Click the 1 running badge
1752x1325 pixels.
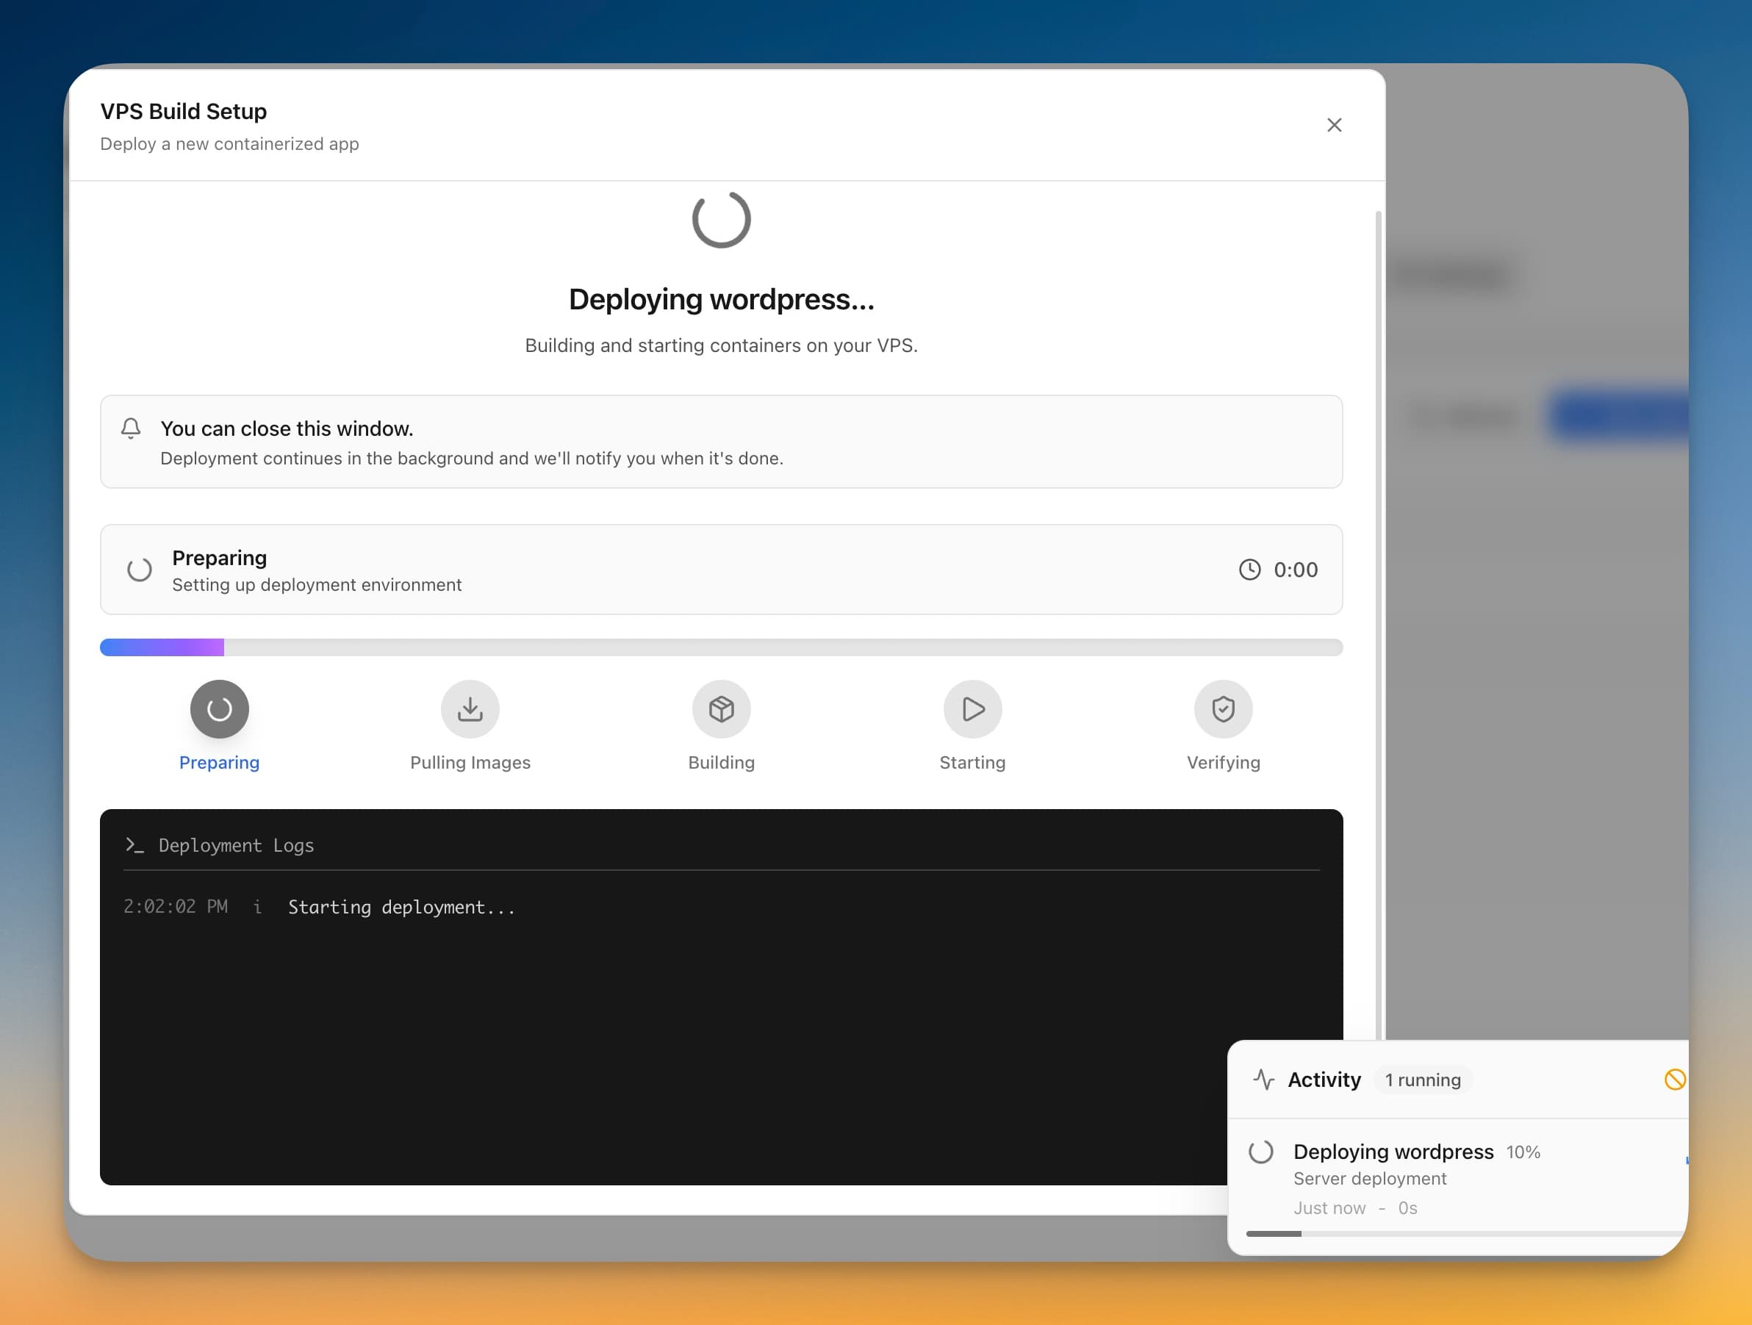(1423, 1080)
